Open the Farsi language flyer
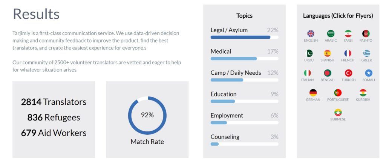 click(348, 34)
